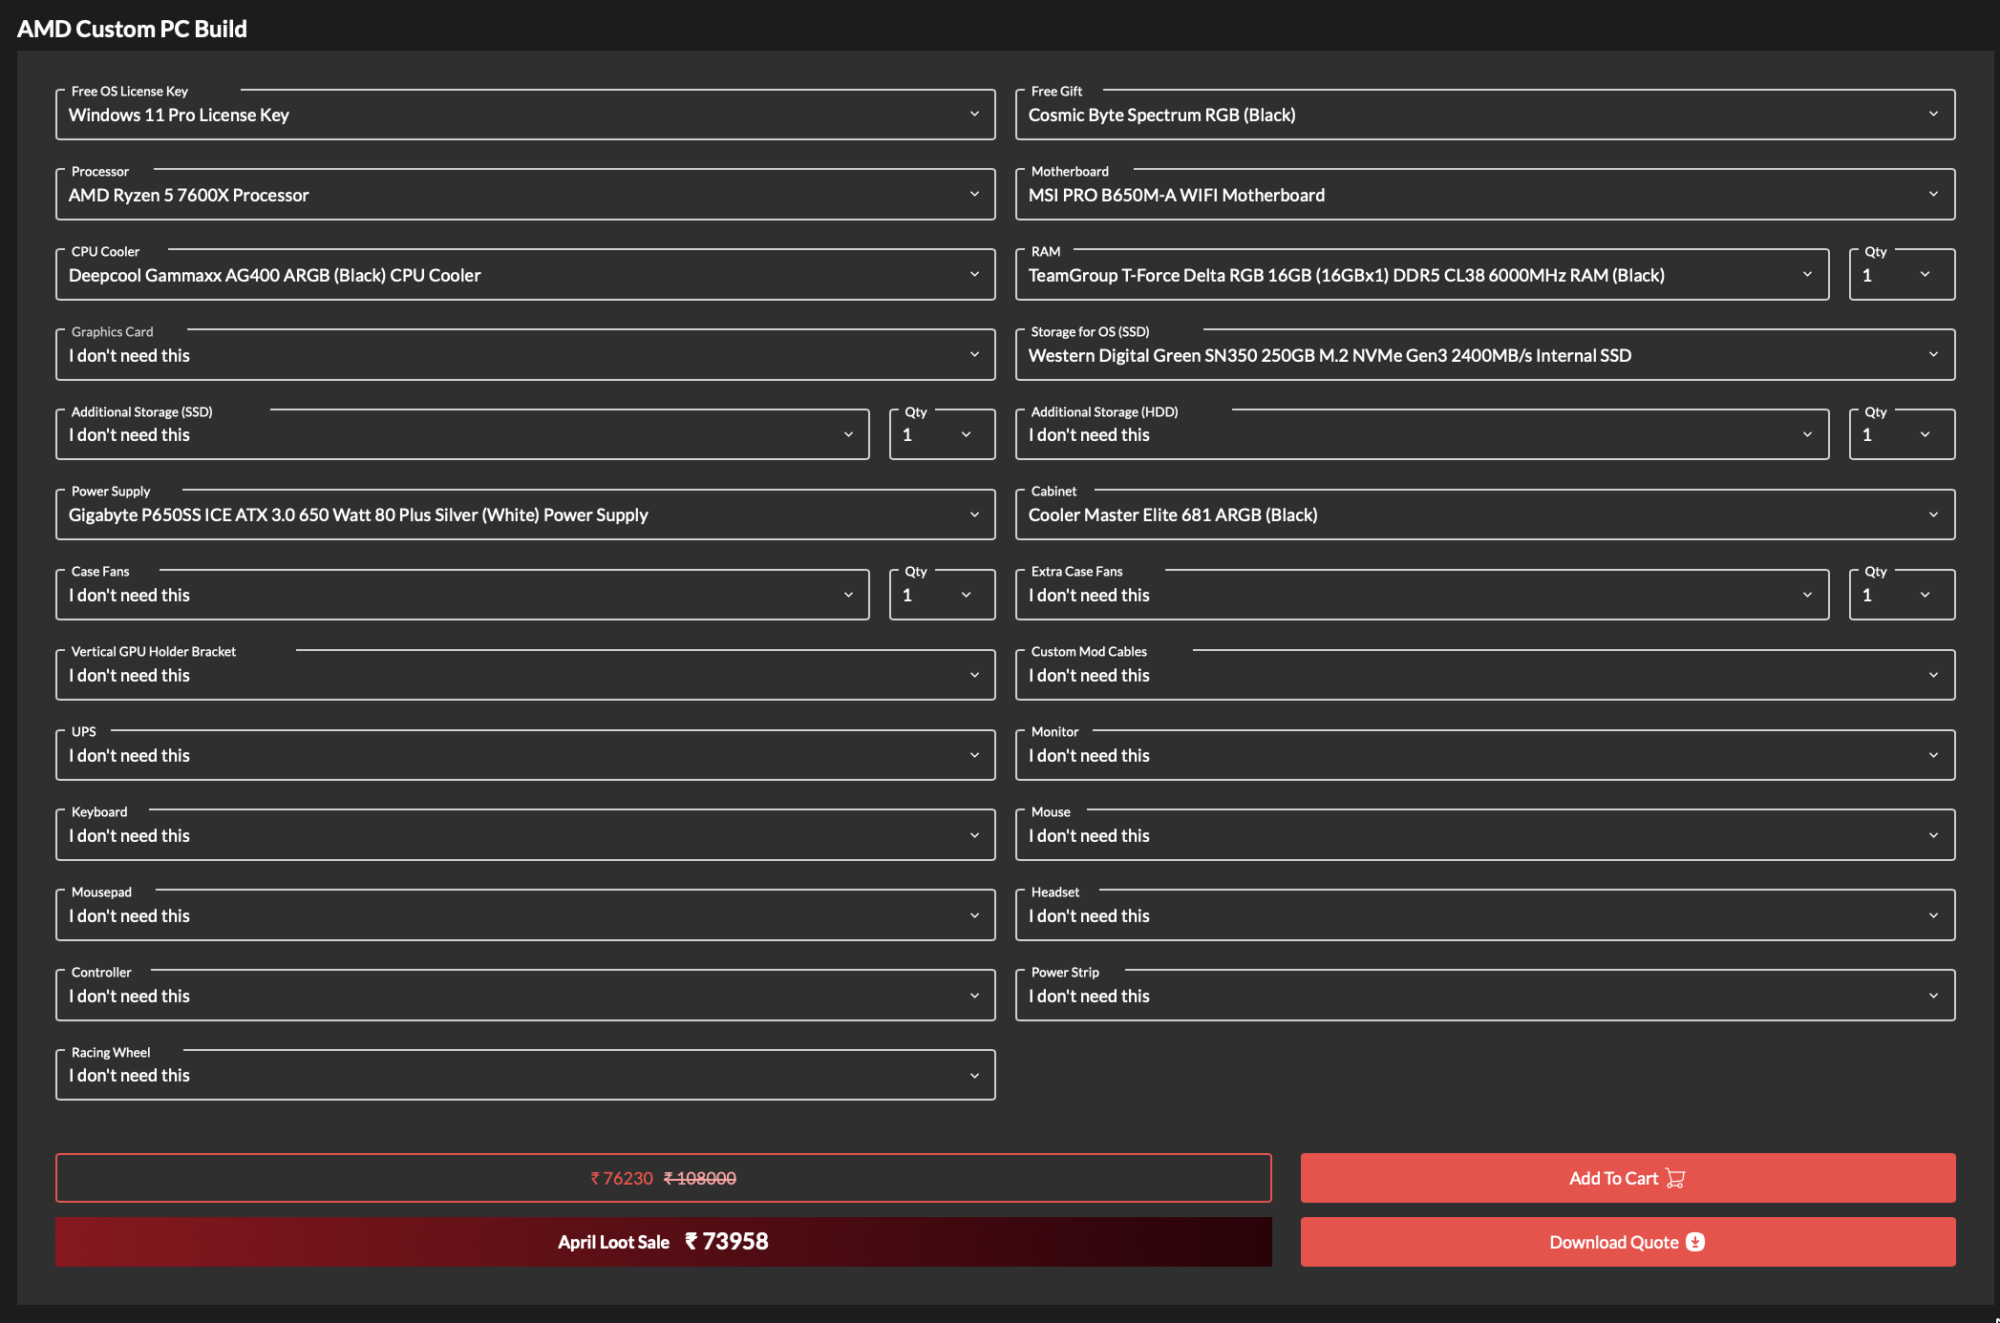
Task: Expand the Power Supply selection list
Action: tap(524, 514)
